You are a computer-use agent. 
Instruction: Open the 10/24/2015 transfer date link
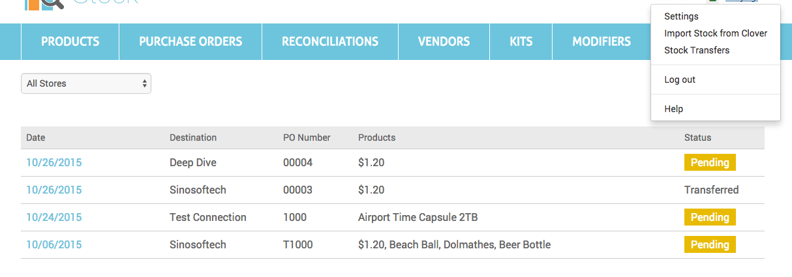pos(54,217)
